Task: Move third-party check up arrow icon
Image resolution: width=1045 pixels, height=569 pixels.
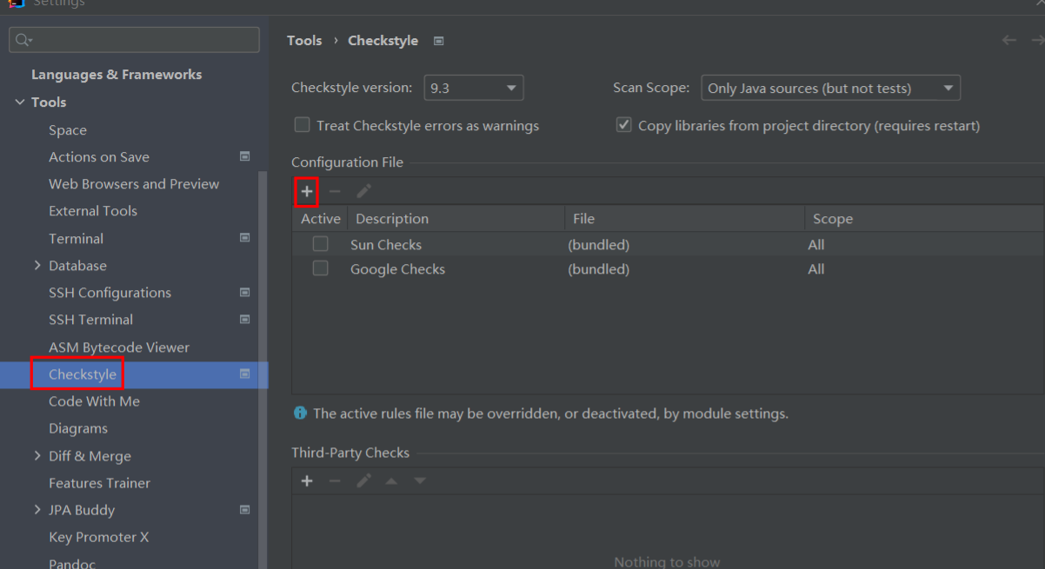Action: (392, 480)
